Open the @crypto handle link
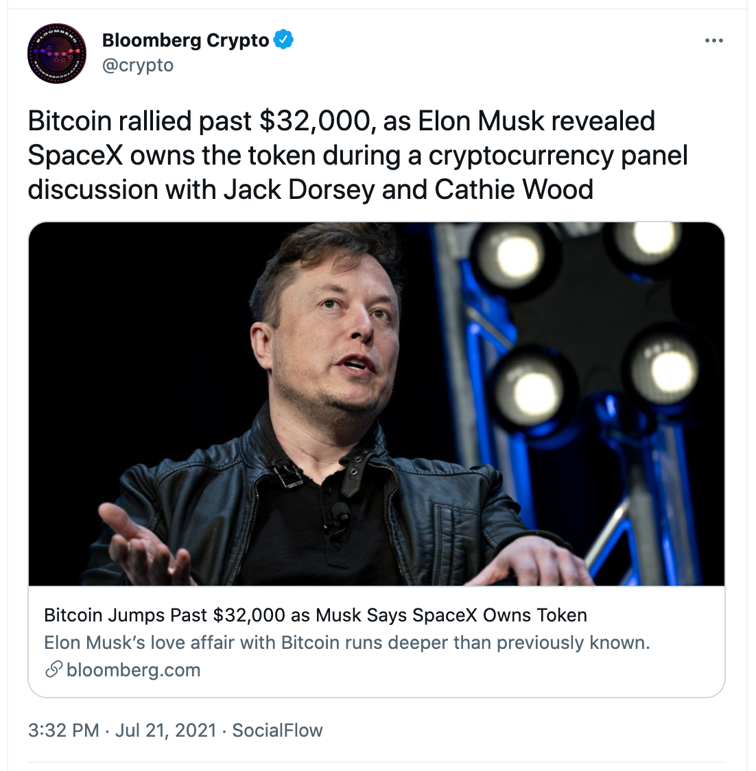Screen dimensions: 756x771 tap(138, 66)
